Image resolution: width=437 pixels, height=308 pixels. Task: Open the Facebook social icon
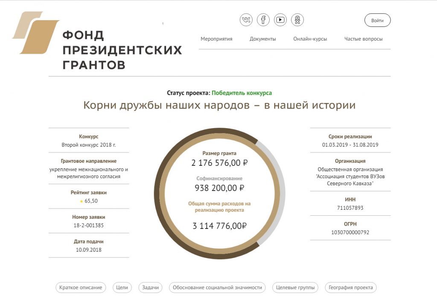pyautogui.click(x=263, y=20)
